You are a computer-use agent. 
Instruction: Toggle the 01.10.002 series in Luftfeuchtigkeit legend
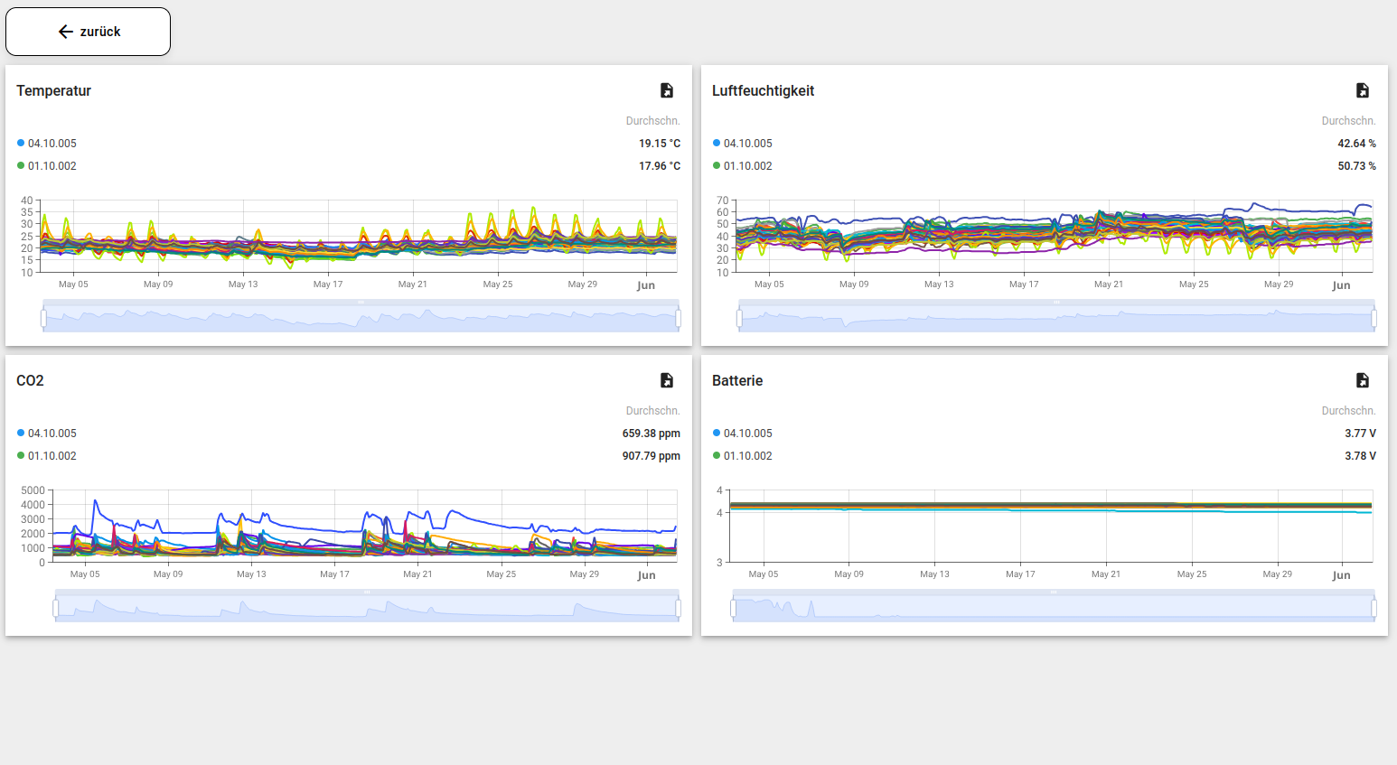[743, 166]
